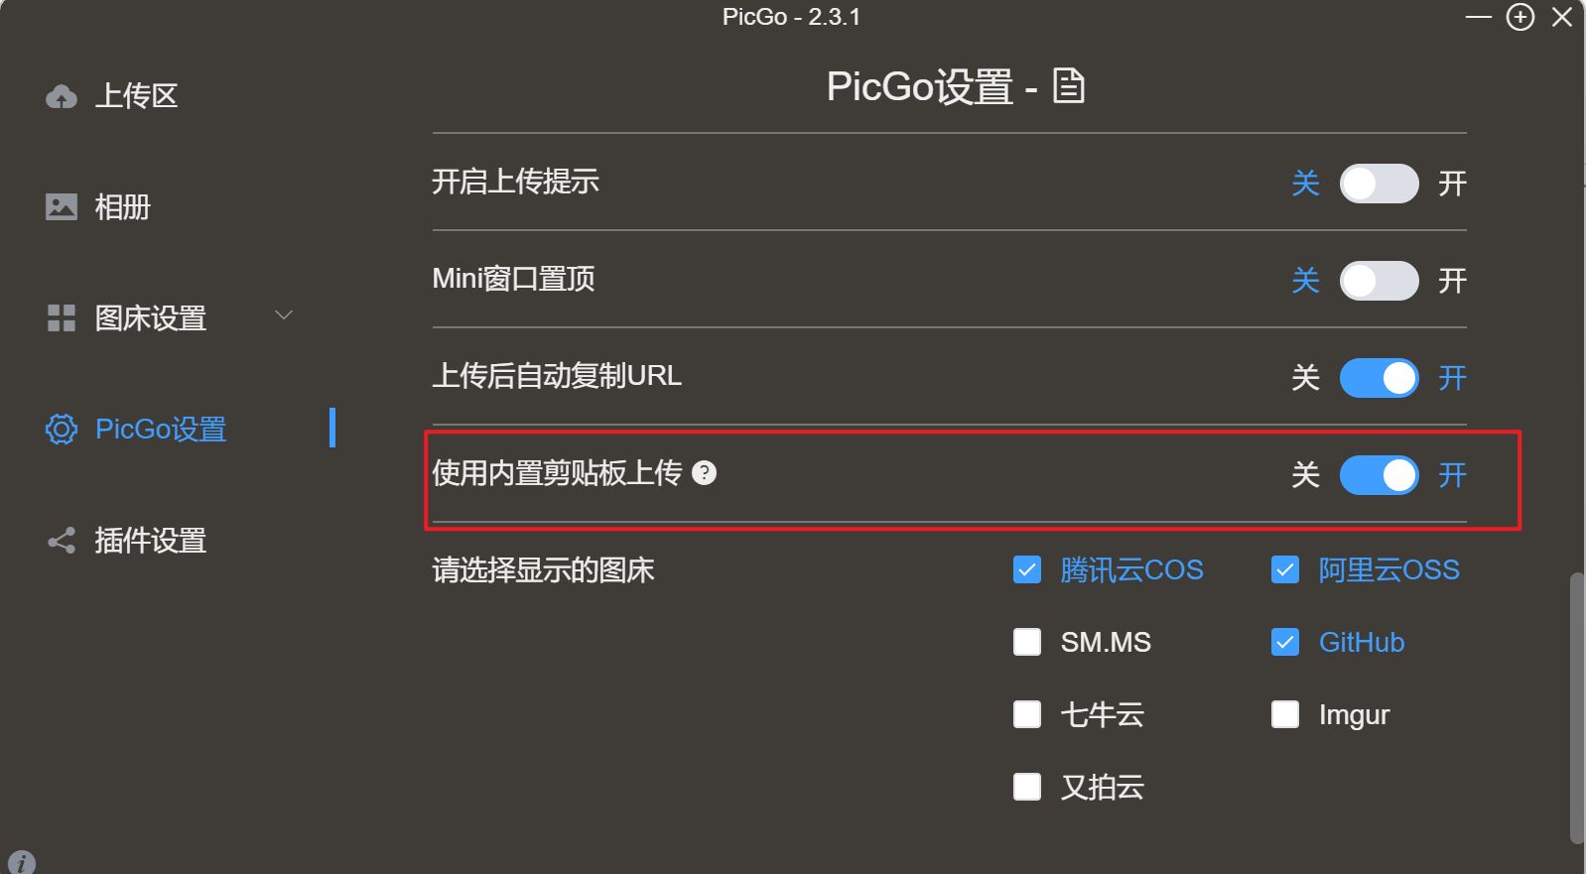Click the image hosting settings grid icon
This screenshot has width=1586, height=874.
click(62, 318)
